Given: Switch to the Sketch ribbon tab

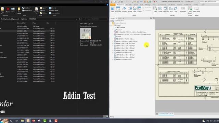Looking at the screenshot, I should click(x=136, y=5).
